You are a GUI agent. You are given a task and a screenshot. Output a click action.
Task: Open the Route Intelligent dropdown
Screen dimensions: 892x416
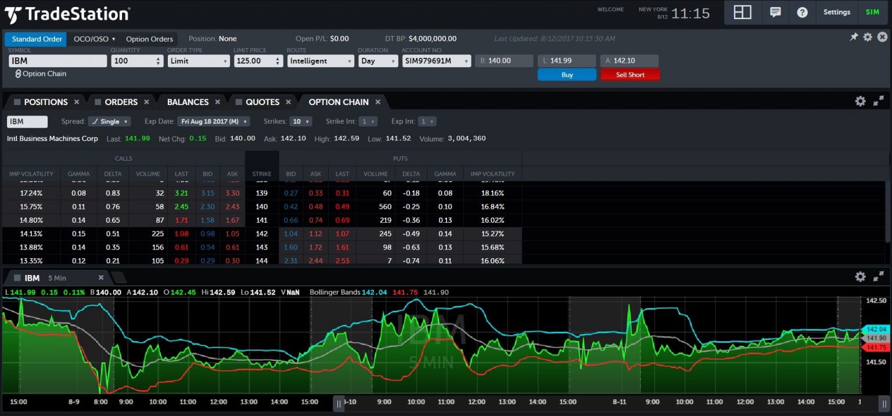tap(320, 61)
